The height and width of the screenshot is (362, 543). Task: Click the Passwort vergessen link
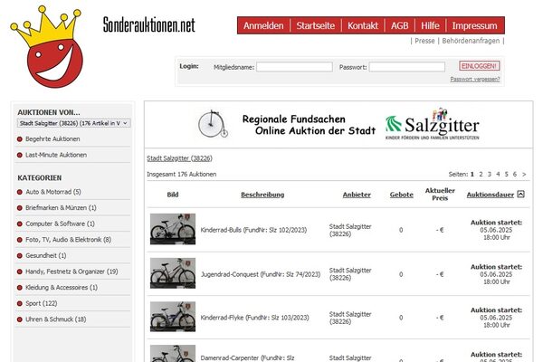click(474, 79)
